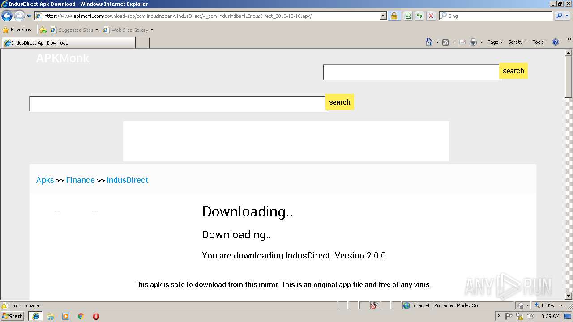Click the Start button

pyautogui.click(x=13, y=316)
